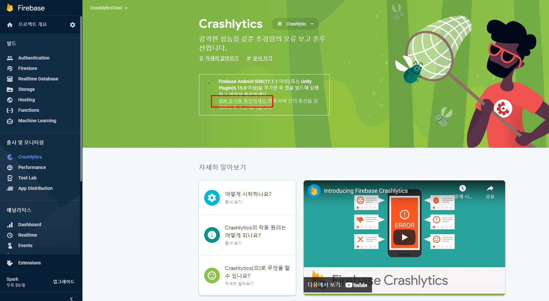This screenshot has height=301, width=549.
Task: Click the Storage folder icon
Action: (10, 89)
